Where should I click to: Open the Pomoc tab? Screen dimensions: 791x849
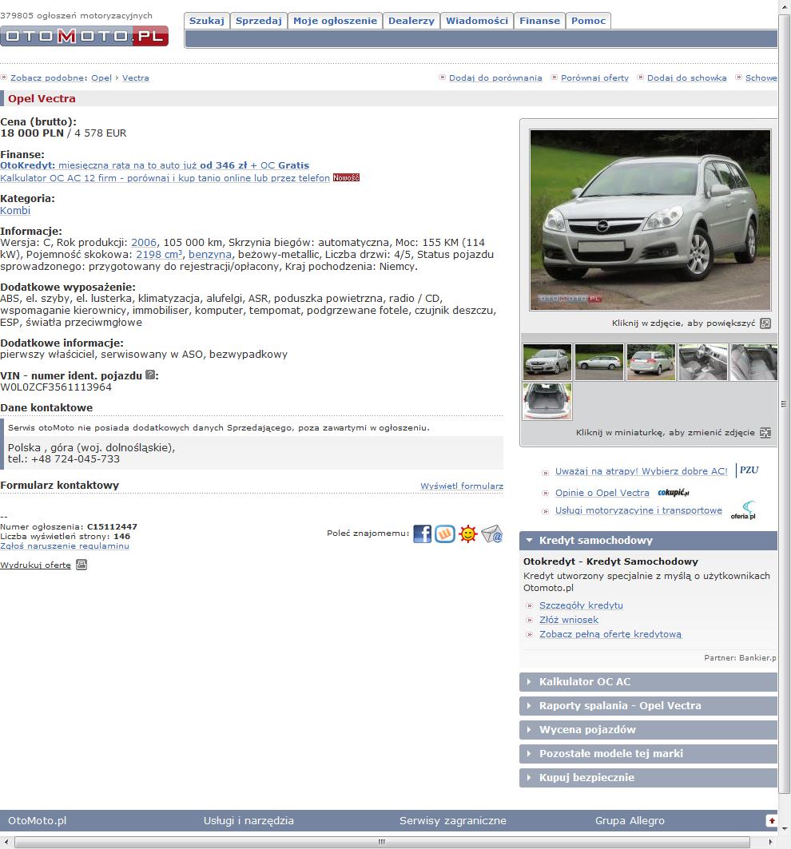point(588,21)
